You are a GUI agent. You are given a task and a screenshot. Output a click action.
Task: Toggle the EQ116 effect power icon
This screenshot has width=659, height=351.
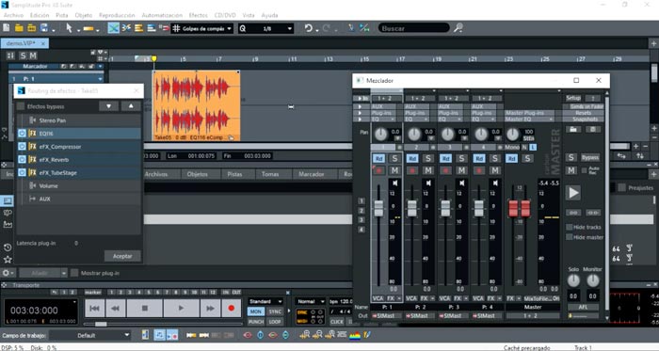point(22,134)
